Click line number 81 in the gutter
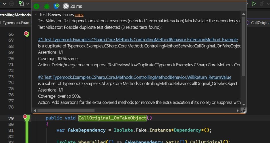Viewport: 270px width, 143px height. pyautogui.click(x=11, y=130)
